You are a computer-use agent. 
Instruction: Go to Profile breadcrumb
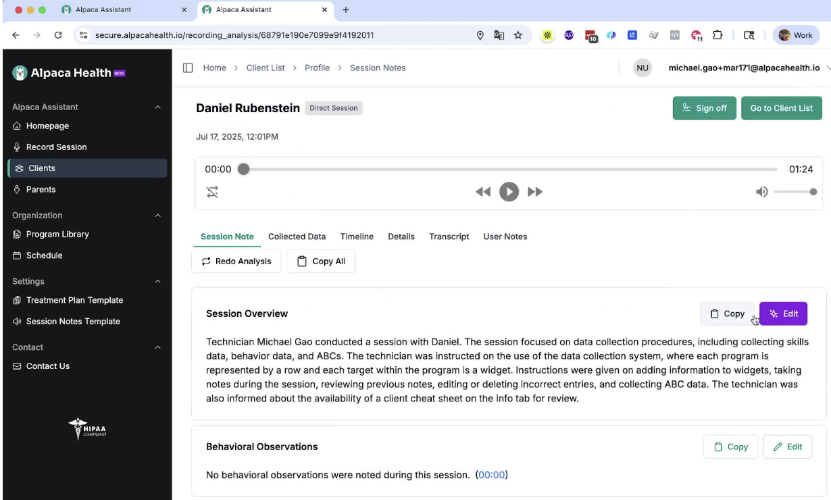tap(317, 68)
